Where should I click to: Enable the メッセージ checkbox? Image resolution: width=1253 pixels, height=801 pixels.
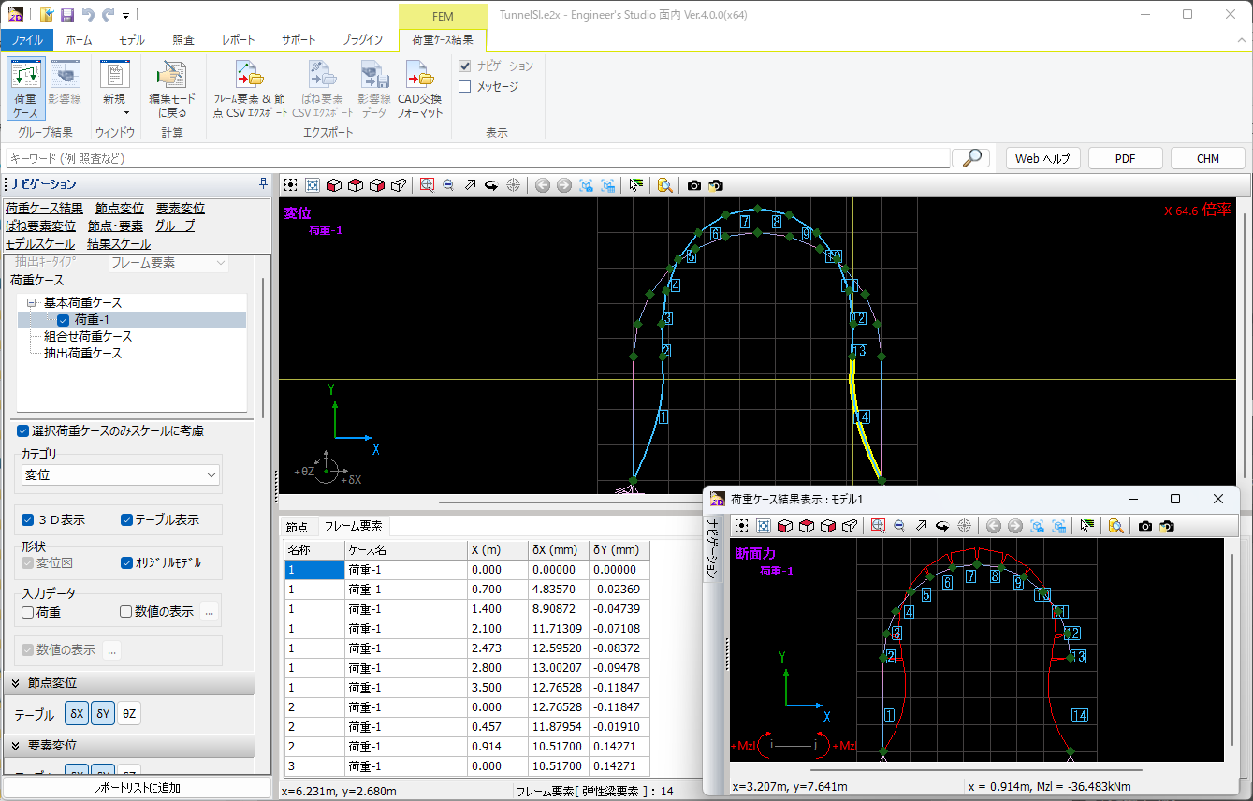tap(465, 87)
